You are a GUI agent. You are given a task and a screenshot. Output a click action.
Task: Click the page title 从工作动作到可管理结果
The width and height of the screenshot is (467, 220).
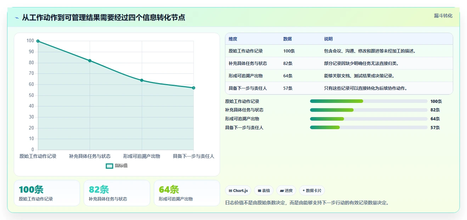[x=103, y=18]
